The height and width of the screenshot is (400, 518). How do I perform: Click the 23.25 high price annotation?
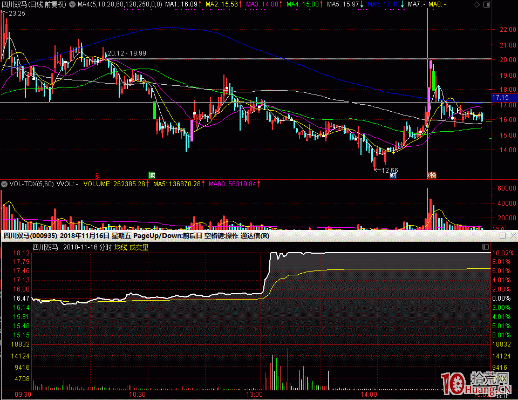(17, 13)
